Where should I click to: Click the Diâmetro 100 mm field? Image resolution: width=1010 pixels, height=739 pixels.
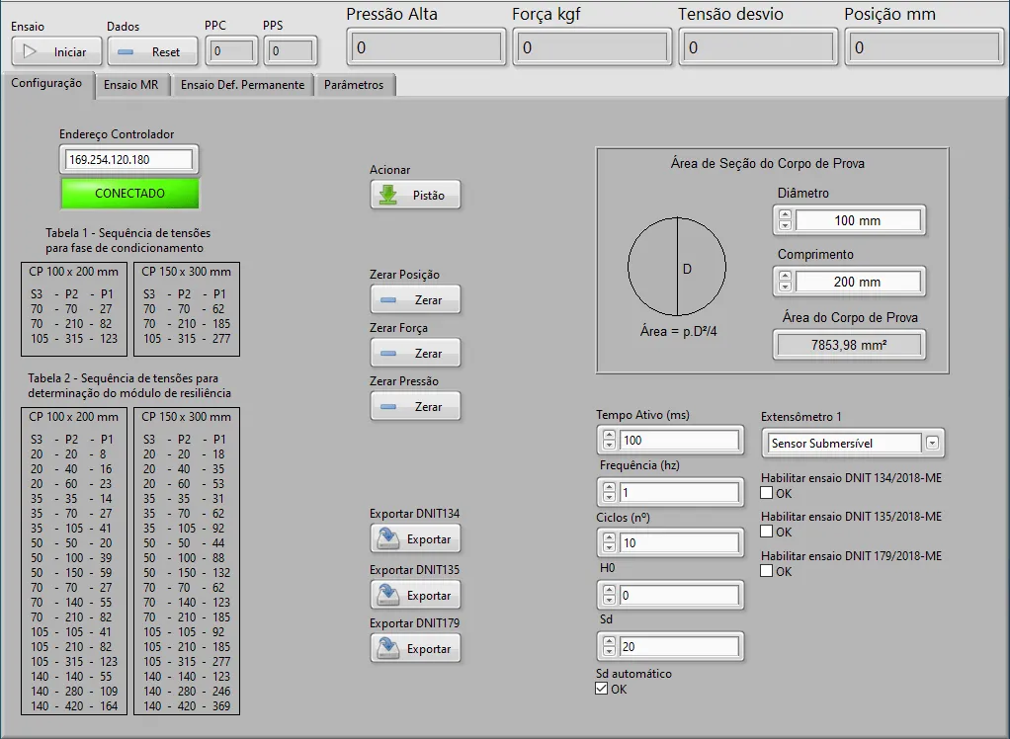click(x=858, y=220)
